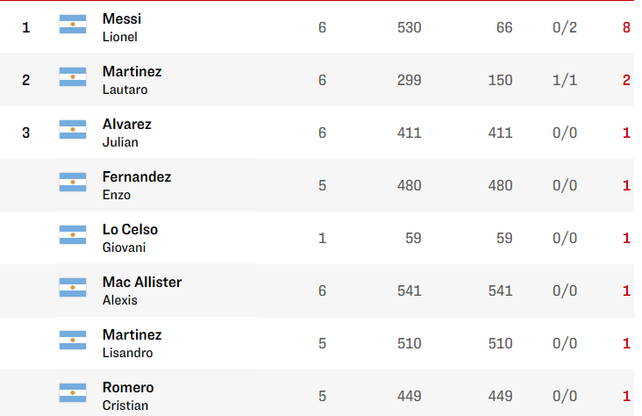642x416 pixels.
Task: Select Giovani Lo Celso's name
Action: [x=130, y=238]
